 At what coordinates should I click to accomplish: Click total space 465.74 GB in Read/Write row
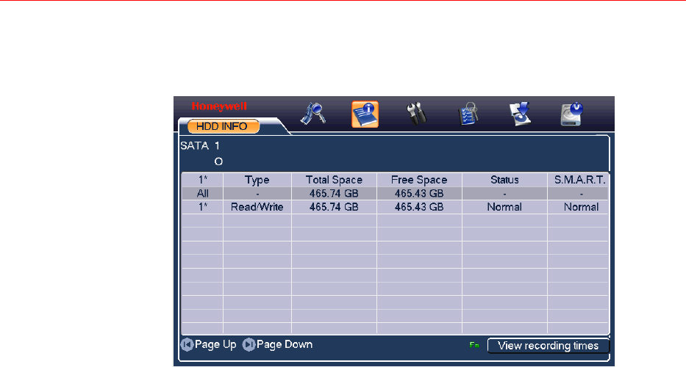point(334,207)
